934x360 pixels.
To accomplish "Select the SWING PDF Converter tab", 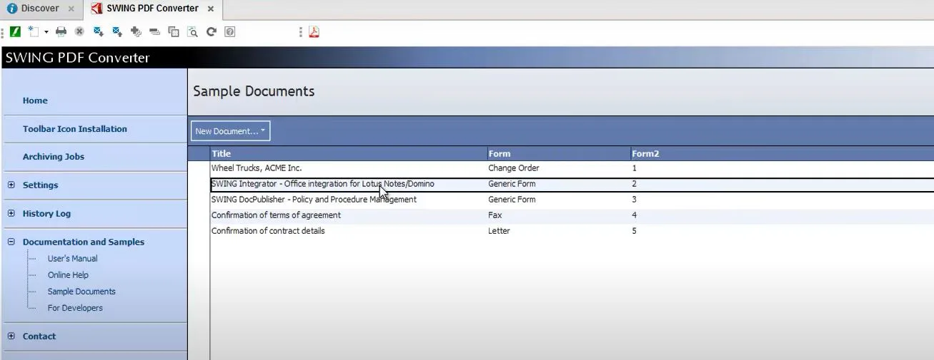I will click(x=152, y=9).
